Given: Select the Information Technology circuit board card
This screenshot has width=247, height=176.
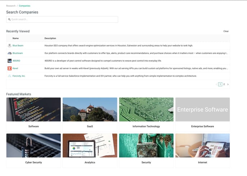Looking at the screenshot, I should click(146, 114).
